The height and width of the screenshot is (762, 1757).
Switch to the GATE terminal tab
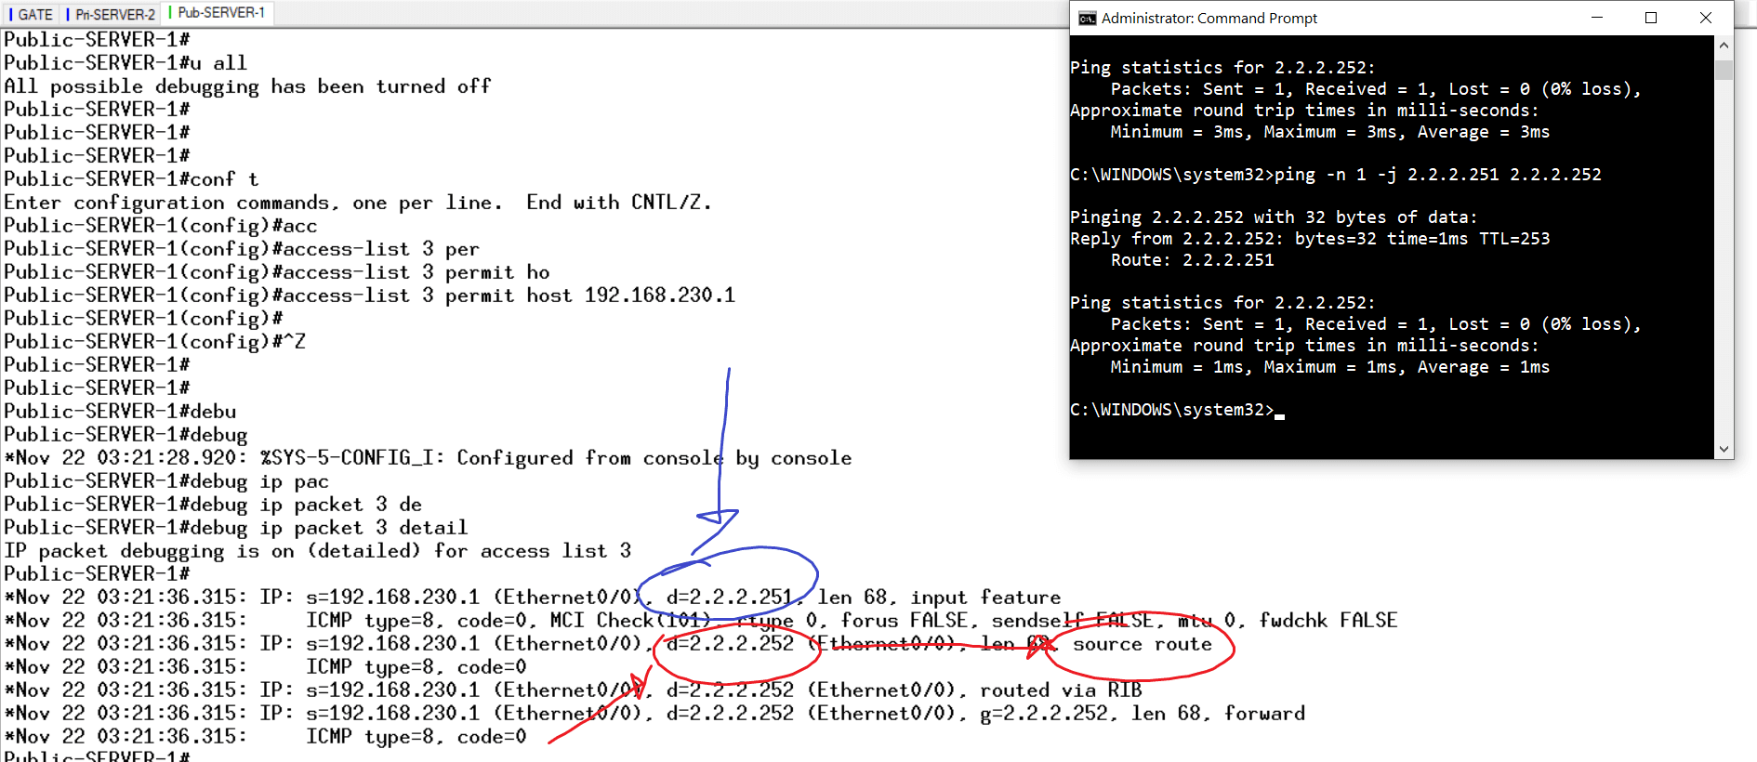click(x=31, y=14)
